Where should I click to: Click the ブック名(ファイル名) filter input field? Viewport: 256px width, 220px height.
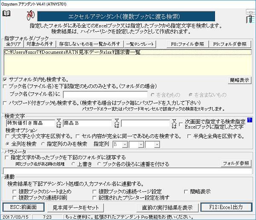105,95
